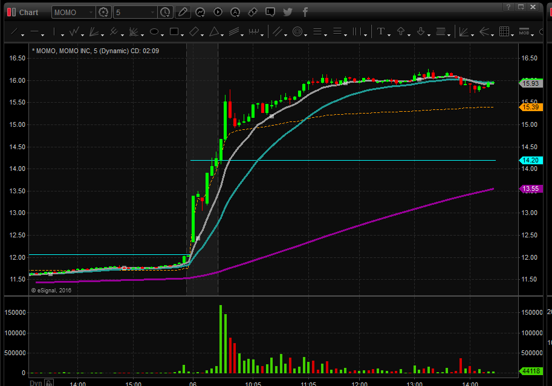The width and height of the screenshot is (552, 386).
Task: Click the eSignal 2016 copyright text
Action: point(51,291)
